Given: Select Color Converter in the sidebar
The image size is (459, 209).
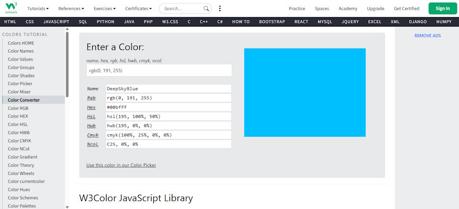Looking at the screenshot, I should click(x=33, y=100).
